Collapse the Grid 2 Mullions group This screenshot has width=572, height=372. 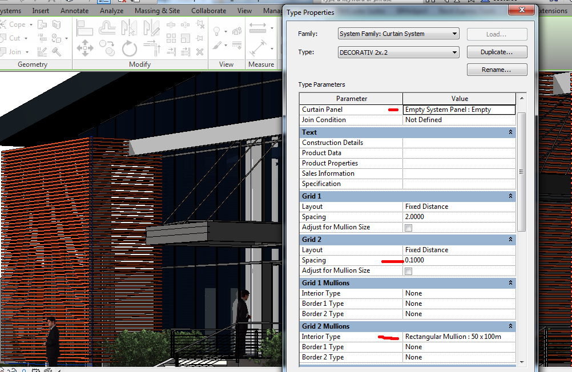(510, 326)
